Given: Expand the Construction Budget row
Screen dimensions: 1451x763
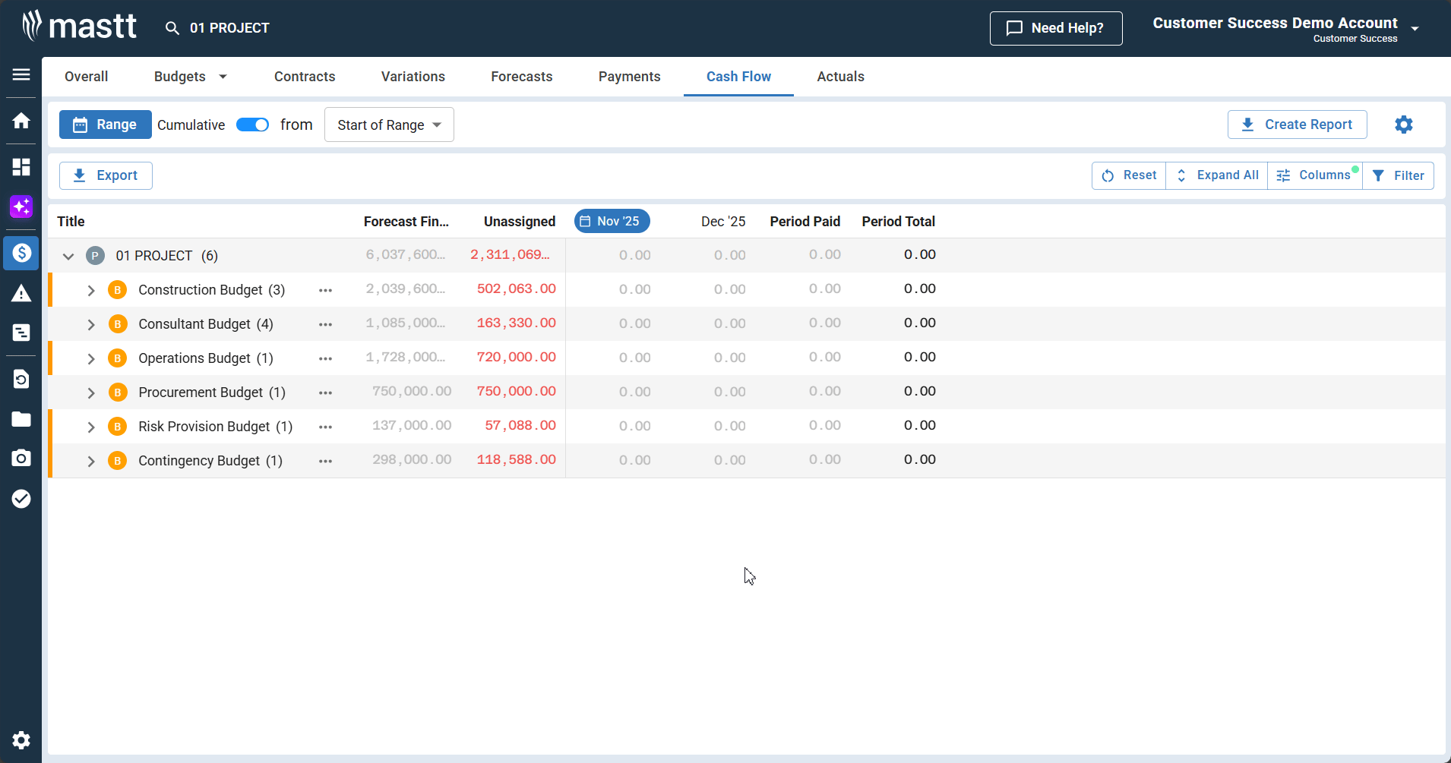Looking at the screenshot, I should (x=91, y=290).
